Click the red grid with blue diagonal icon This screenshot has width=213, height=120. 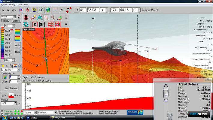click(x=58, y=25)
